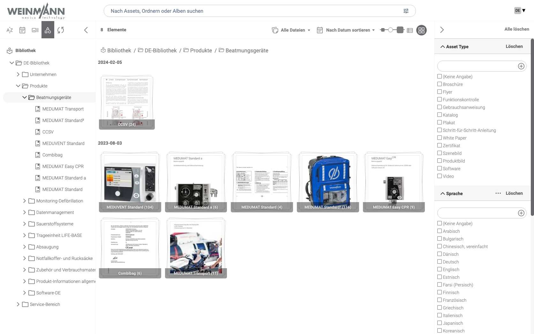This screenshot has width=534, height=334.
Task: Select the active folder-structure icon in sidebar
Action: (x=48, y=30)
